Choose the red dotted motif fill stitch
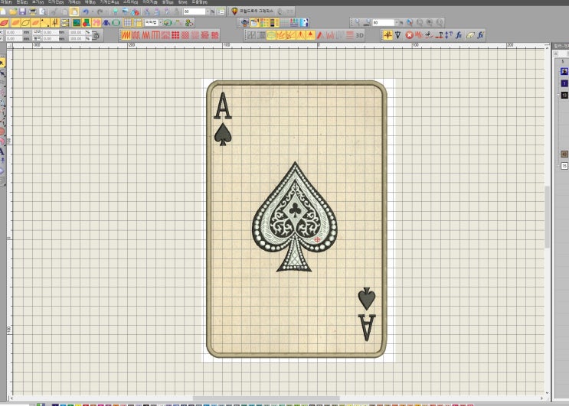This screenshot has height=406, width=569. click(x=175, y=35)
